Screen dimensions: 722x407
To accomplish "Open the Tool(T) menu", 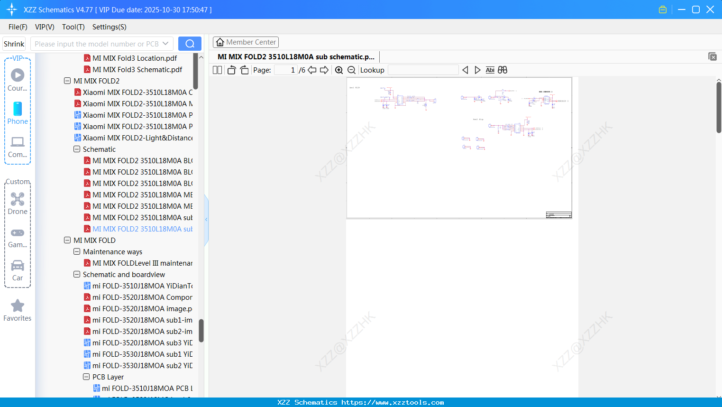I will pyautogui.click(x=73, y=27).
